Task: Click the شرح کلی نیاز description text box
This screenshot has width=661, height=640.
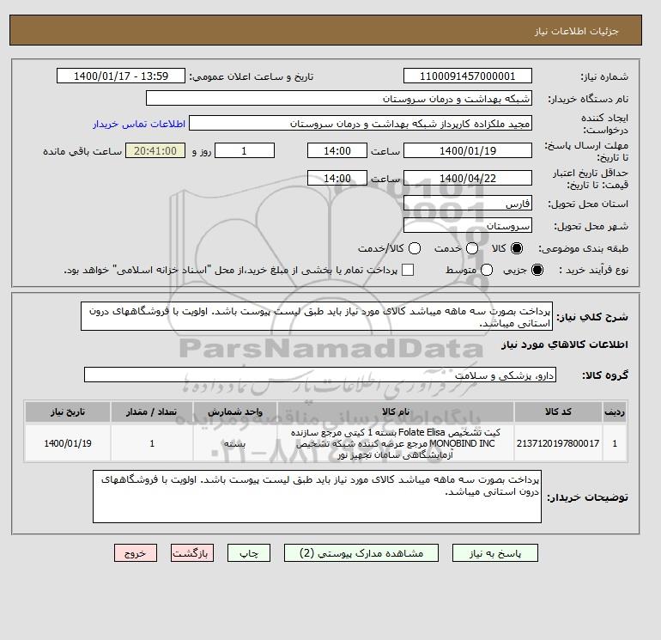Action: coord(317,316)
